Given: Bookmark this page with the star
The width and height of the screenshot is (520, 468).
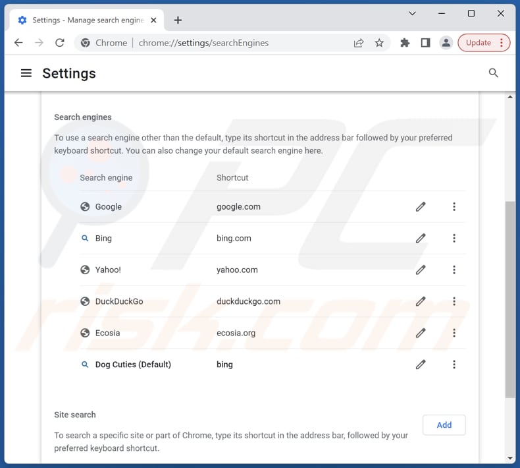Looking at the screenshot, I should [x=379, y=42].
